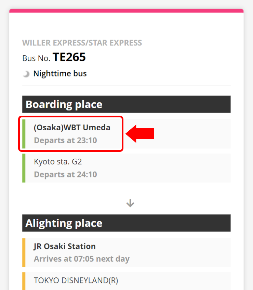Select the (Osaka)WBT Umeda boarding stop
253x290 pixels.
(126, 134)
